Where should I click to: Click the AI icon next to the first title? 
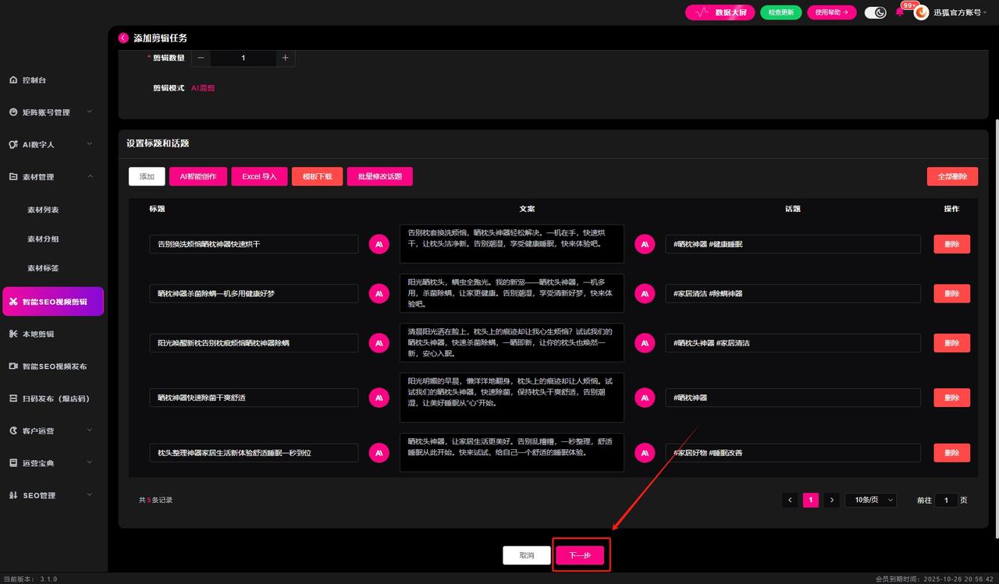point(379,244)
